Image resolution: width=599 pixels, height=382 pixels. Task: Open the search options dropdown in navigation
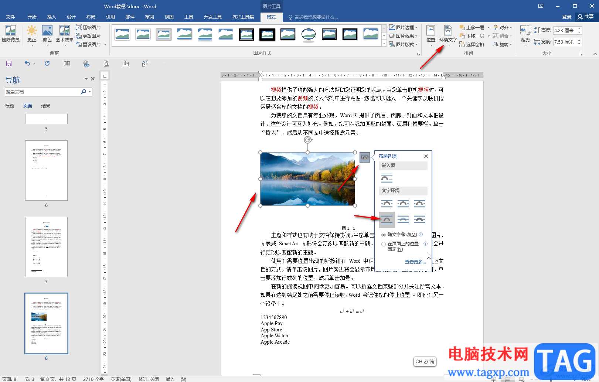tap(89, 92)
